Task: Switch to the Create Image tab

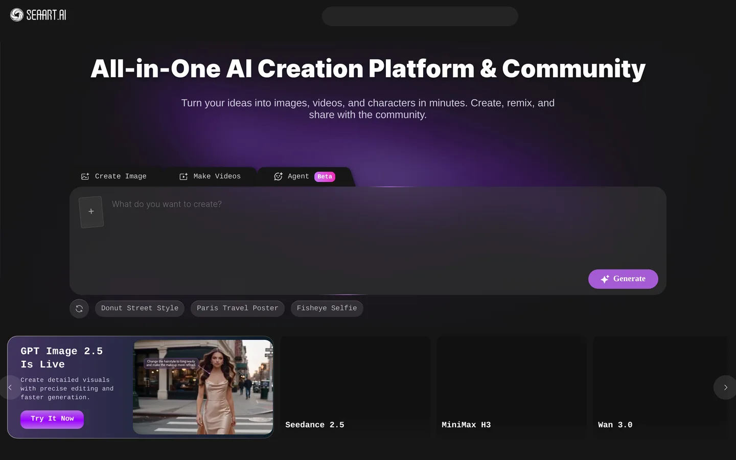Action: coord(114,176)
